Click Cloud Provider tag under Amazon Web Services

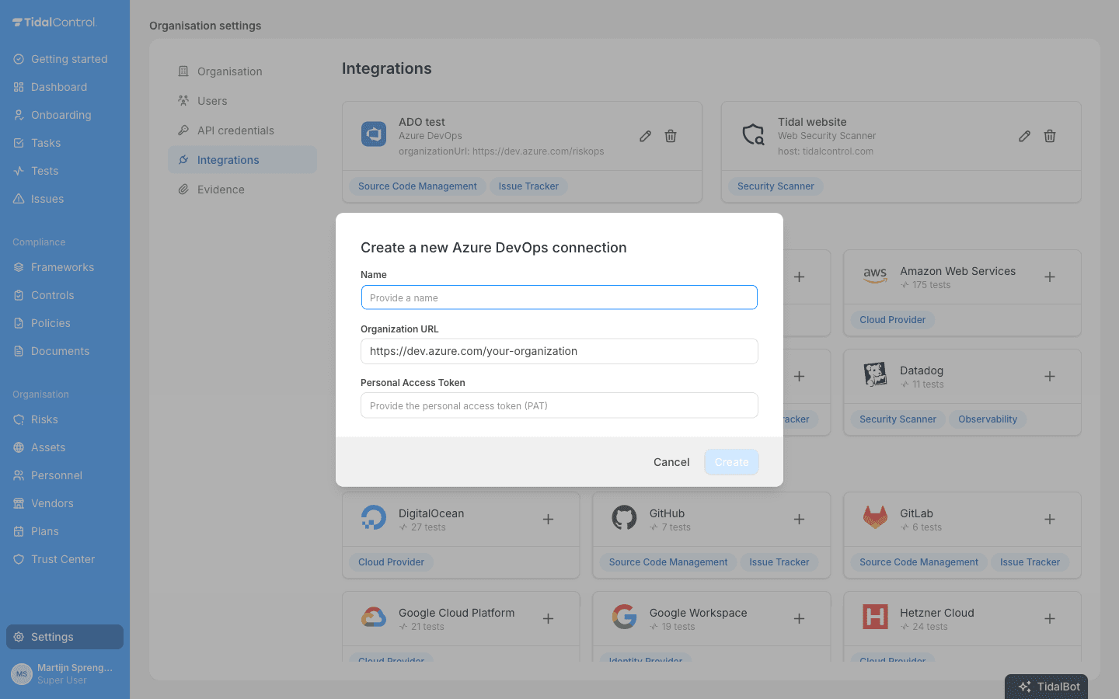pyautogui.click(x=893, y=320)
